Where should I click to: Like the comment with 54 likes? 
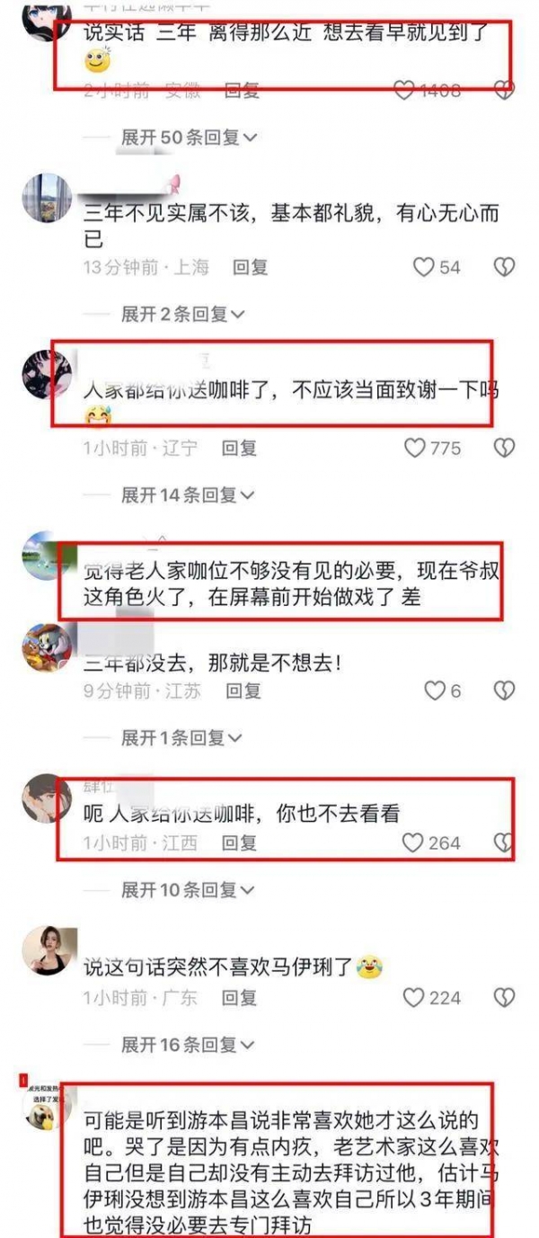tap(423, 267)
